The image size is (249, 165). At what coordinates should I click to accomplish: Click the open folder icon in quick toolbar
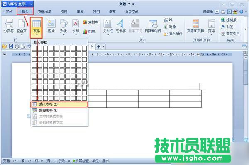coord(5,46)
